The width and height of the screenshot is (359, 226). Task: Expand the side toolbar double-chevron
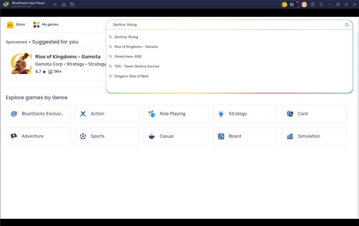point(354,4)
